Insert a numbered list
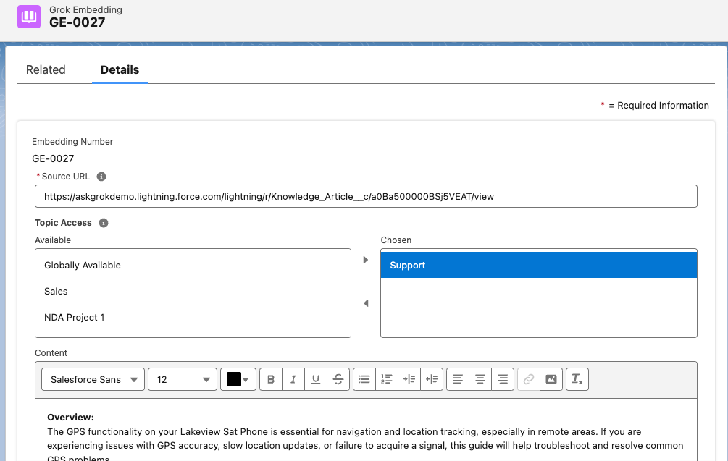This screenshot has width=728, height=461. click(387, 379)
